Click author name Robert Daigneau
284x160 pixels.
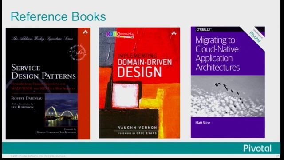click(x=27, y=98)
